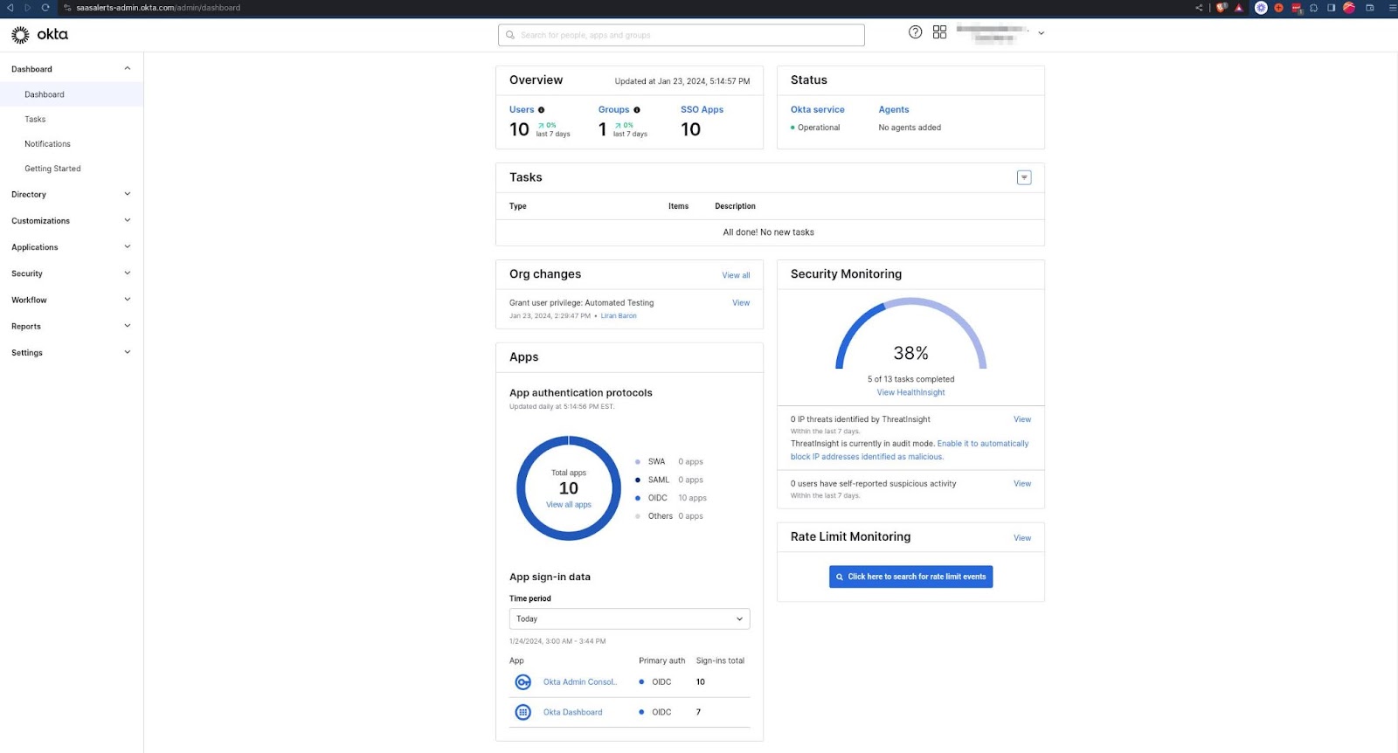Image resolution: width=1398 pixels, height=753 pixels.
Task: Click the info icon next to Groups
Action: pyautogui.click(x=637, y=110)
